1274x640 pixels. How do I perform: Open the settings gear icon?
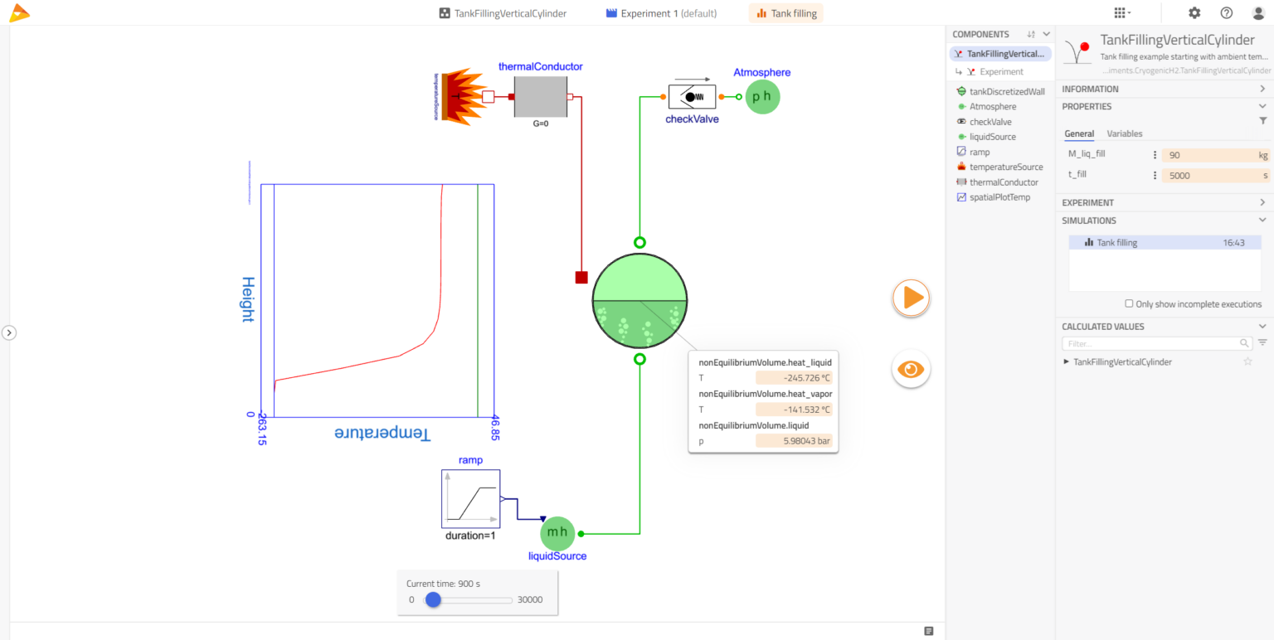(x=1194, y=13)
